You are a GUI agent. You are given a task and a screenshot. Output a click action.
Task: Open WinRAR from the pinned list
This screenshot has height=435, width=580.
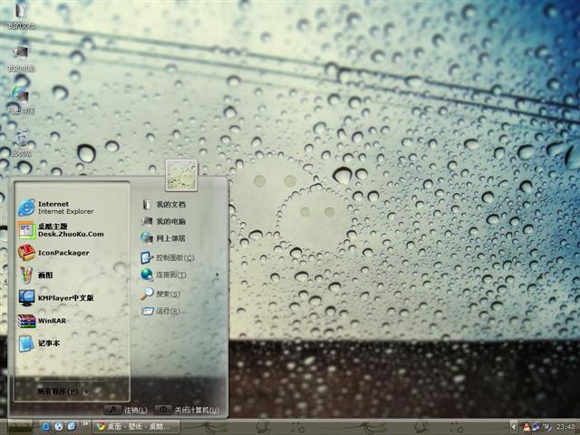click(x=43, y=321)
